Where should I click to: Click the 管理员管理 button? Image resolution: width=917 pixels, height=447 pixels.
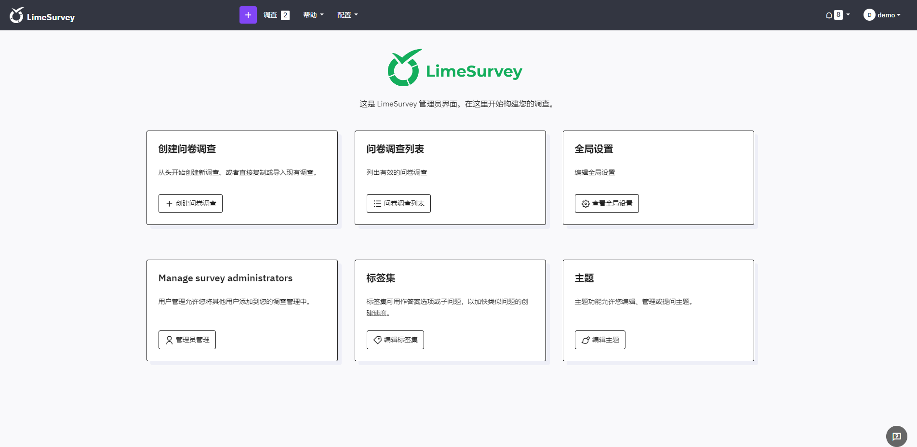click(187, 340)
